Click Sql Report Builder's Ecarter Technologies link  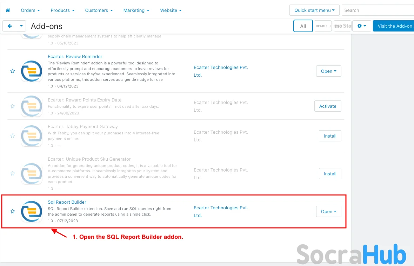(x=221, y=211)
